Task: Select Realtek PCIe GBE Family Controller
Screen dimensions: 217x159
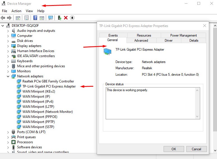Action: [48, 81]
